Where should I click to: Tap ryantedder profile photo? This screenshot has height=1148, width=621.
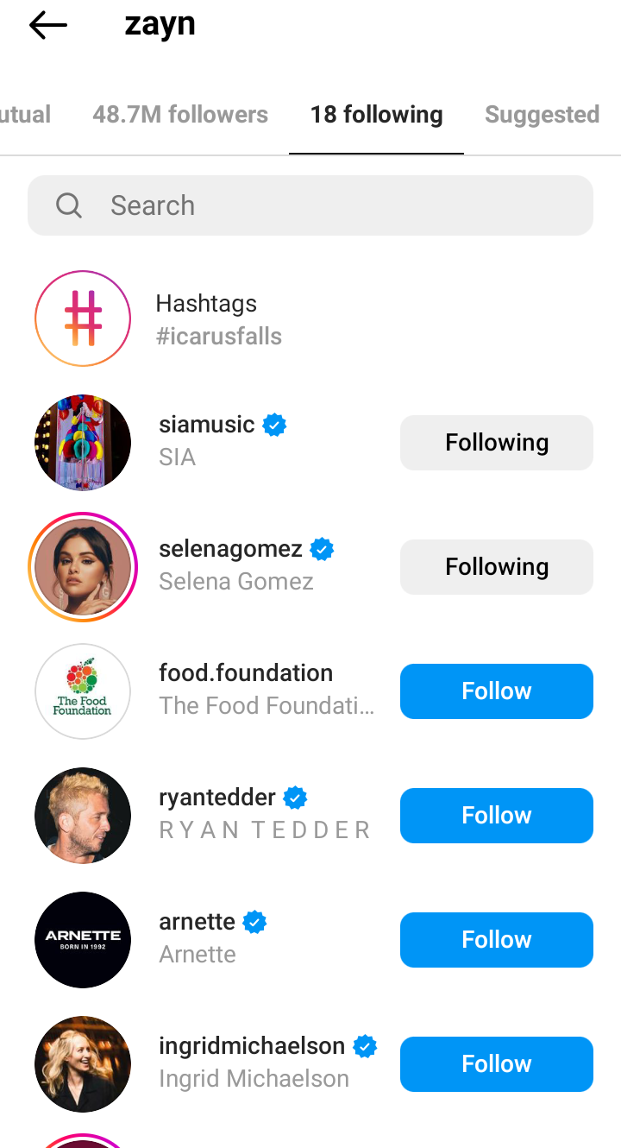pyautogui.click(x=83, y=816)
